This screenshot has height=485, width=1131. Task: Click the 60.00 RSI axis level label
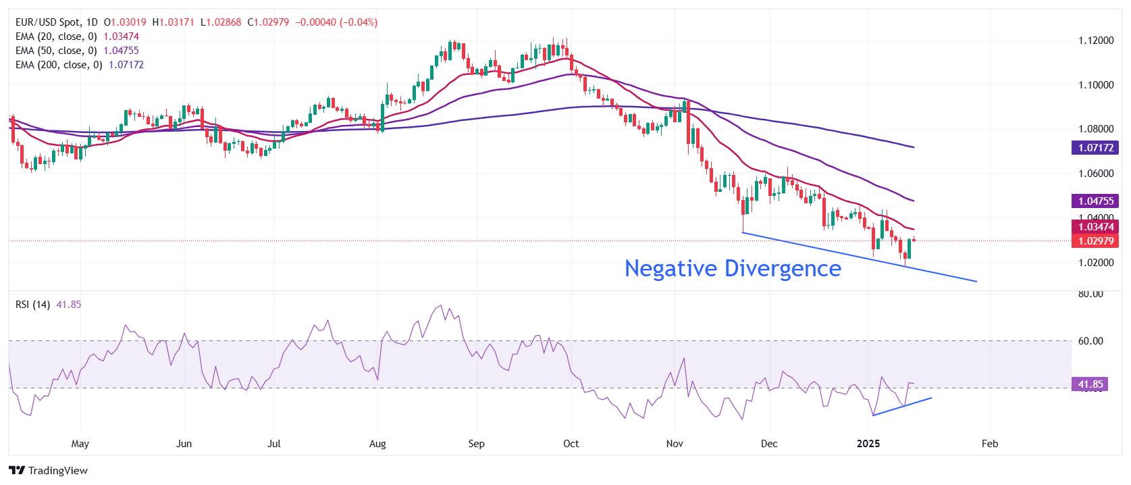pos(1090,341)
